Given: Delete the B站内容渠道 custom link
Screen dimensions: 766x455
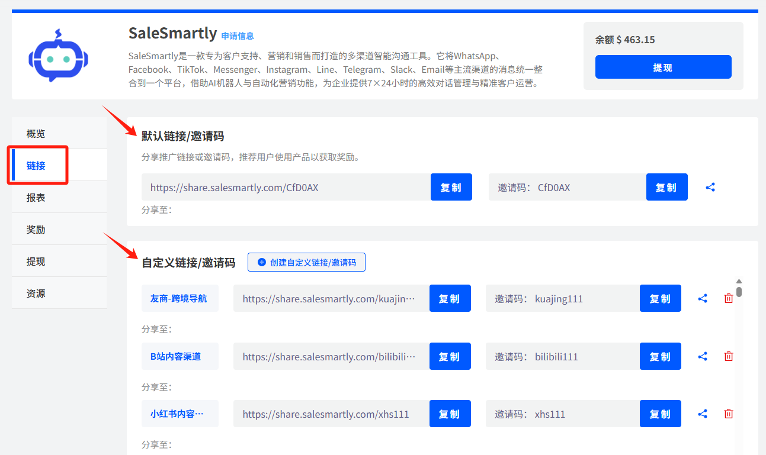Looking at the screenshot, I should [x=729, y=356].
